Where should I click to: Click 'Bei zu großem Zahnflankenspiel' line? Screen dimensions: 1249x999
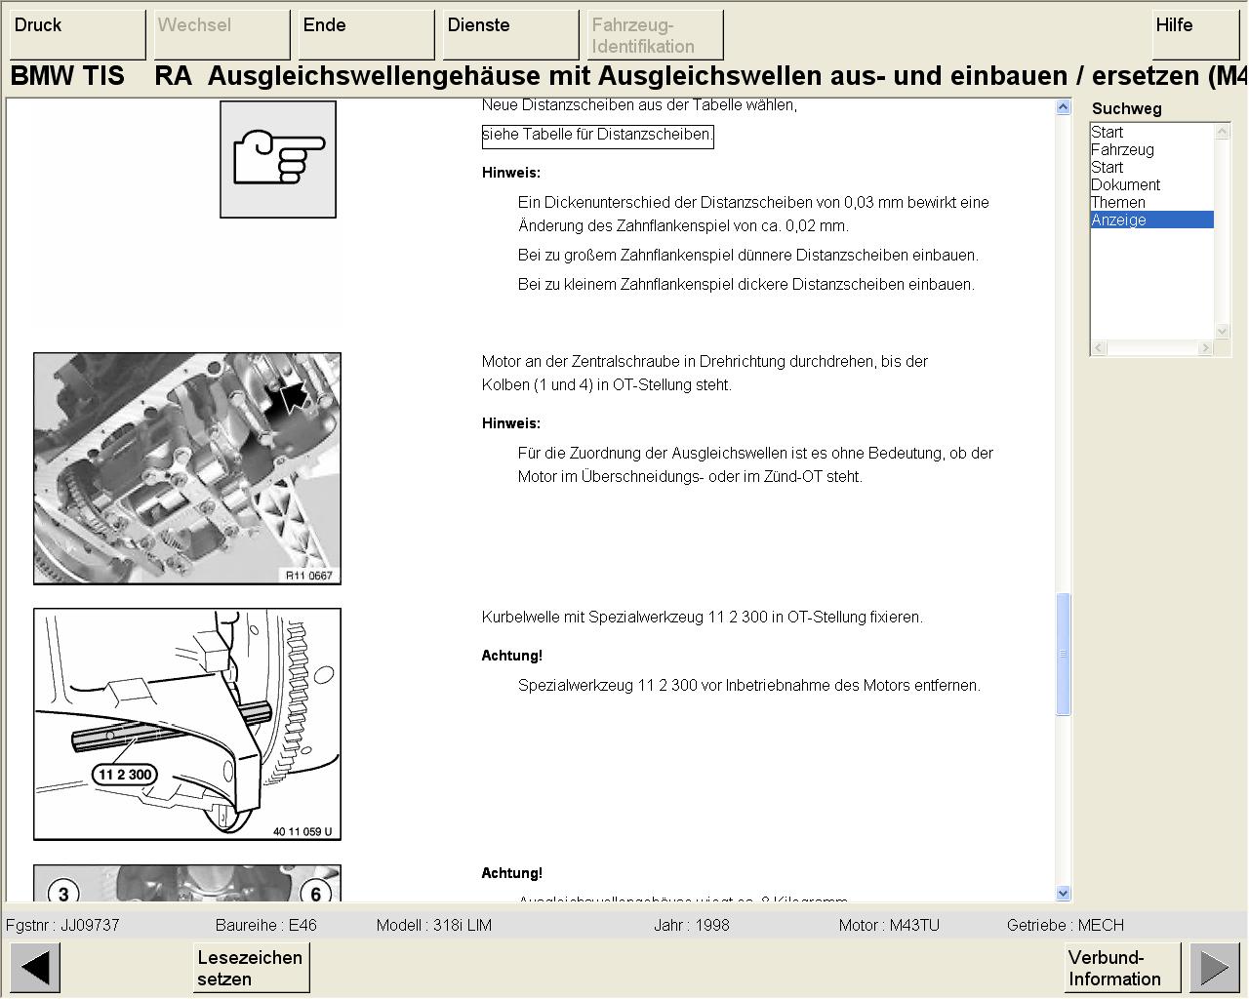pyautogui.click(x=748, y=255)
